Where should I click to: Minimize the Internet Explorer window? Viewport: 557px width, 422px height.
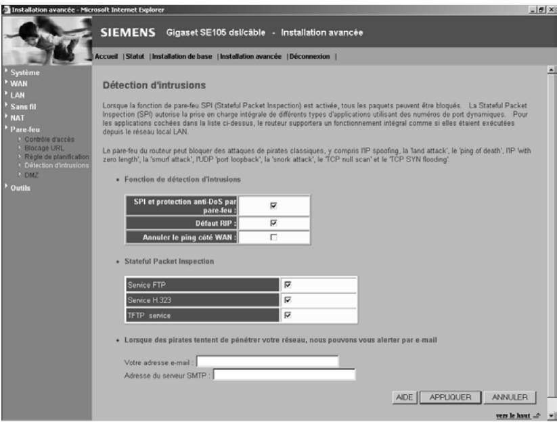(x=533, y=10)
